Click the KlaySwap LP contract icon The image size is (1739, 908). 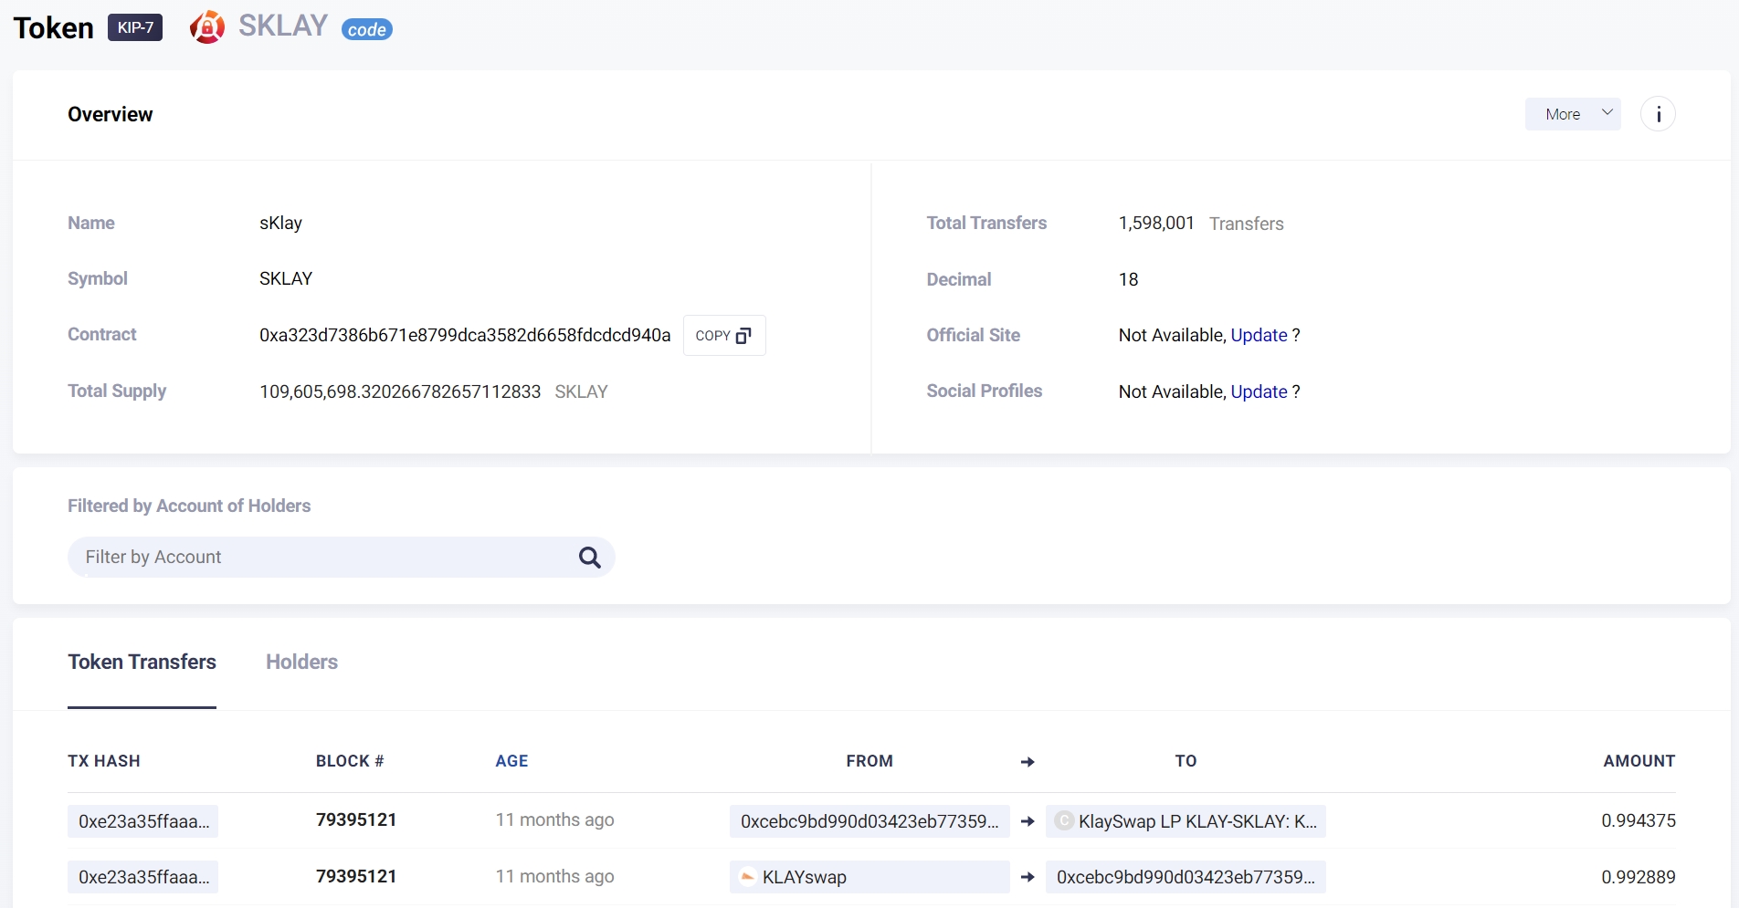pos(1064,821)
